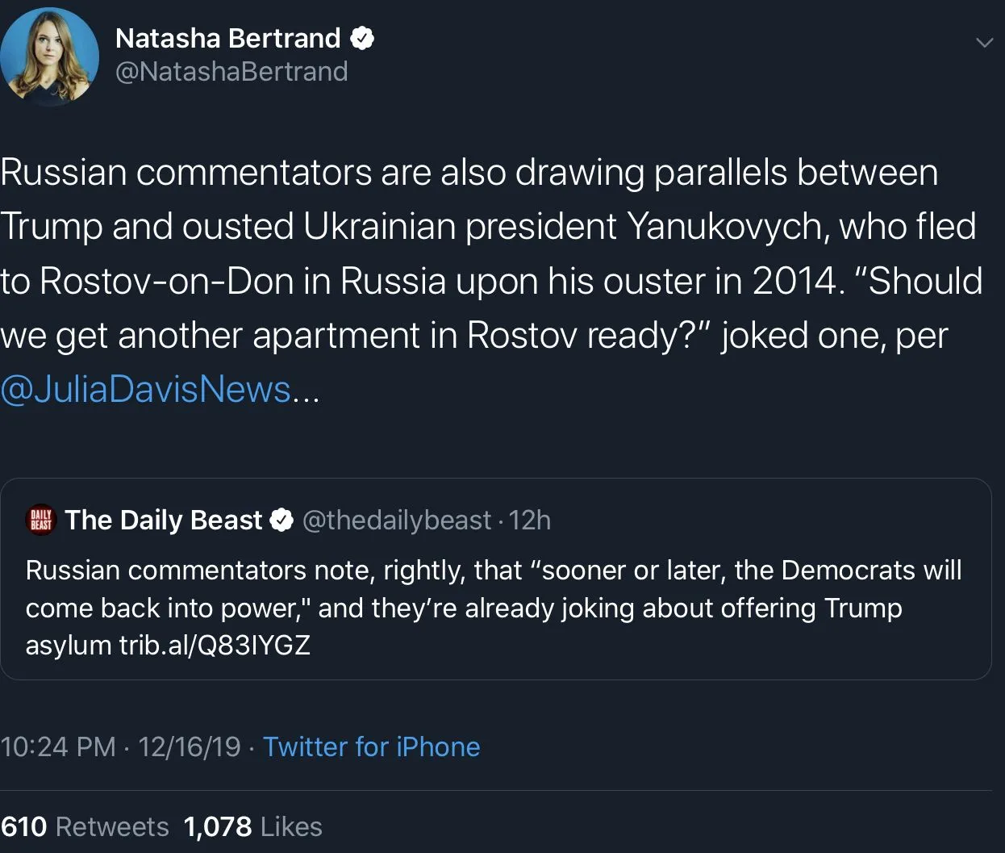View the 1,078 Likes list
Screen dimensions: 1005x853
coord(253,826)
